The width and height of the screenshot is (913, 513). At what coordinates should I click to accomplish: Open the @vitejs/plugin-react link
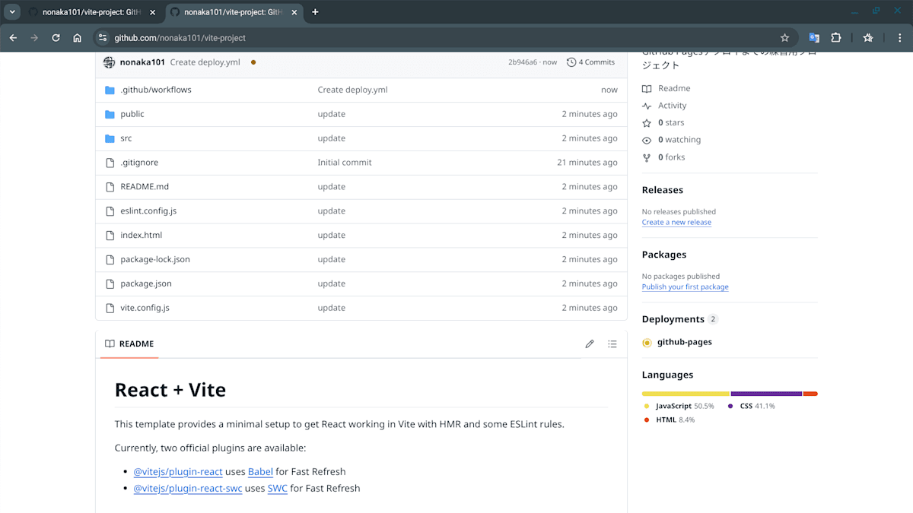click(178, 472)
